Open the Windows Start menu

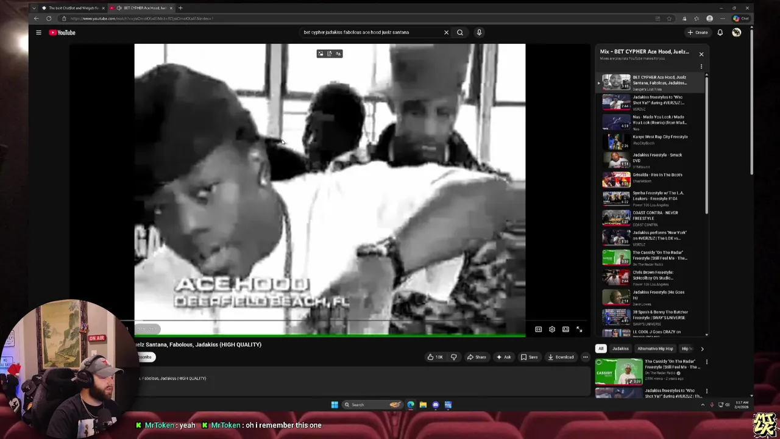pos(335,405)
